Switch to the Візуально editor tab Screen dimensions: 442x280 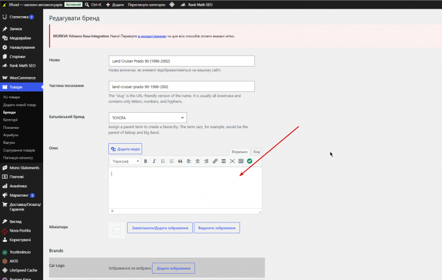[239, 152]
